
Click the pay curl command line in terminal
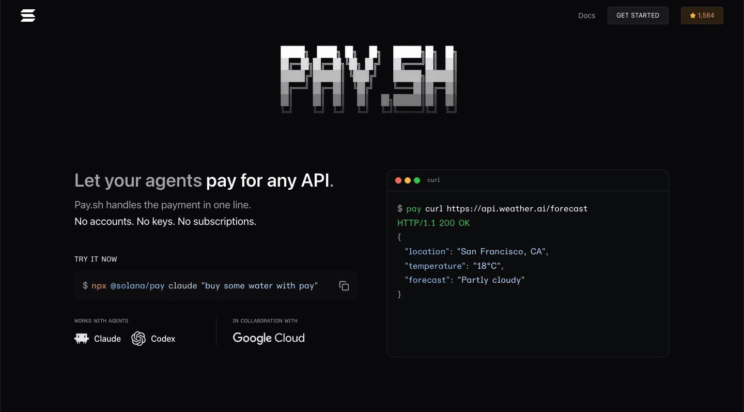click(492, 209)
